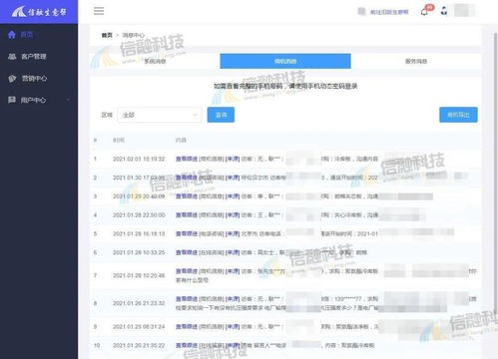
Task: Open 查看跟进 link in row 5
Action: [x=187, y=233]
